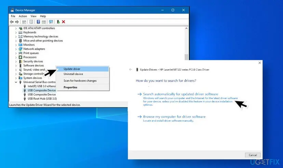This screenshot has height=168, width=283.
Task: Click the show/hide console tree toolbar icon
Action: click(24, 22)
